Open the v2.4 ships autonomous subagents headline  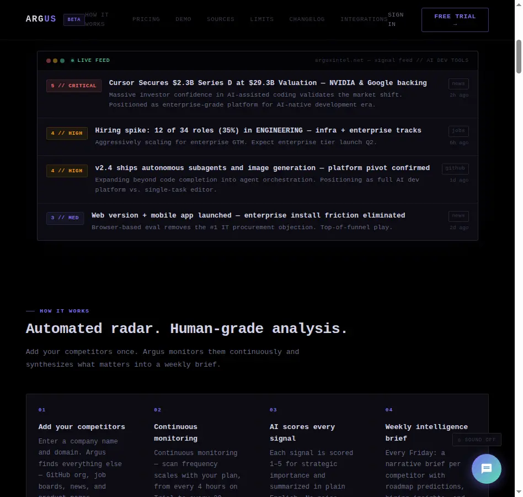pos(263,168)
